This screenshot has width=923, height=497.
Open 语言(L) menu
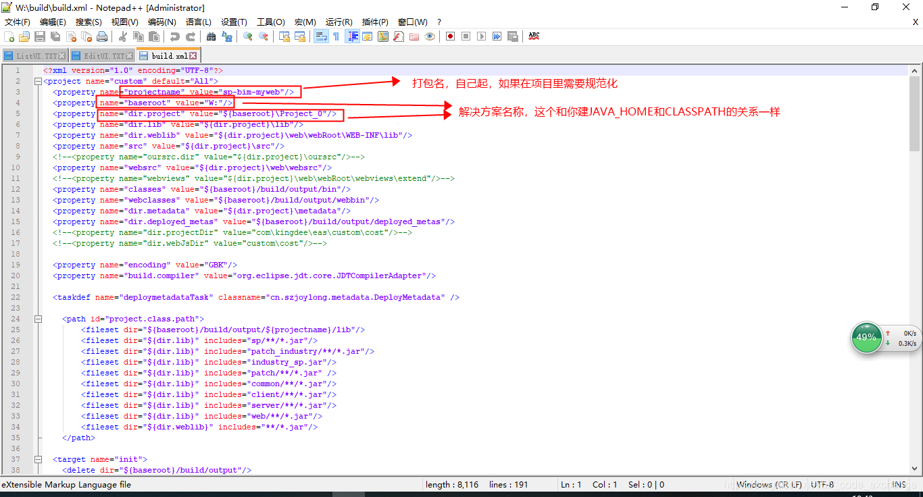click(x=199, y=22)
